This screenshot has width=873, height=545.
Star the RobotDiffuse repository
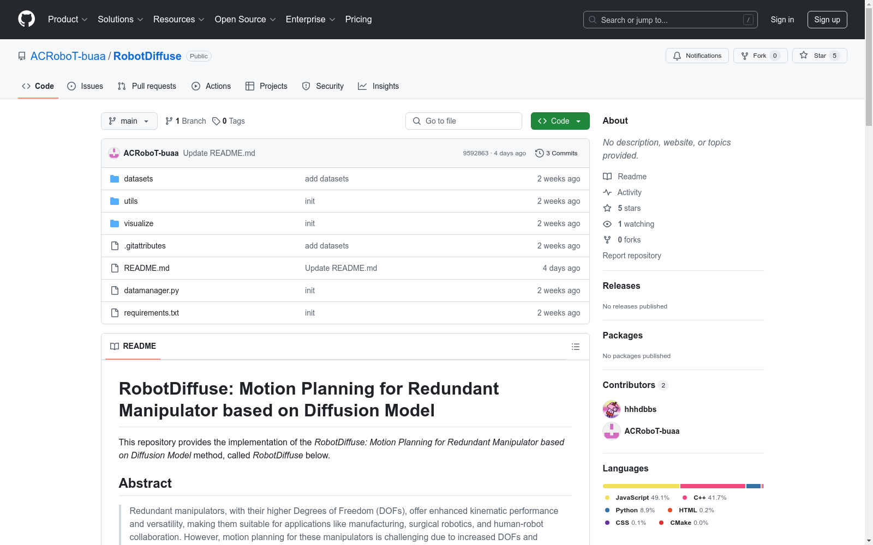[820, 56]
